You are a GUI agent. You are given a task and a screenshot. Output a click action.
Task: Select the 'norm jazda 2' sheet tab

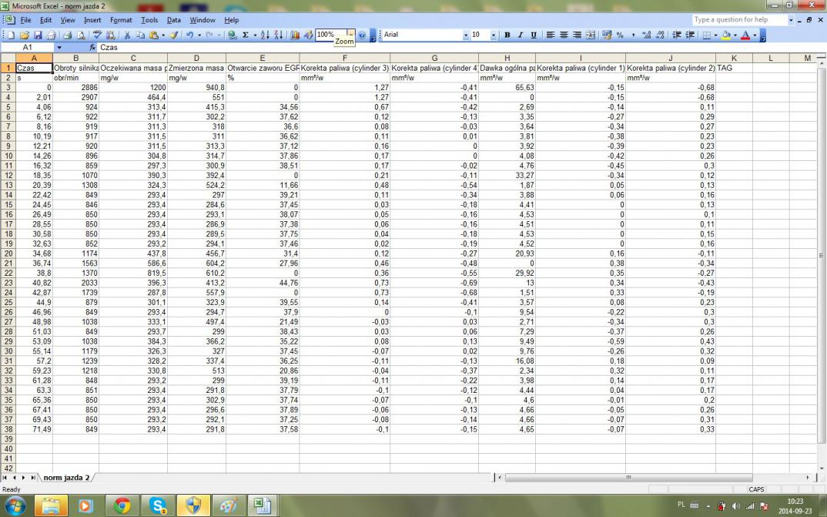tap(65, 478)
